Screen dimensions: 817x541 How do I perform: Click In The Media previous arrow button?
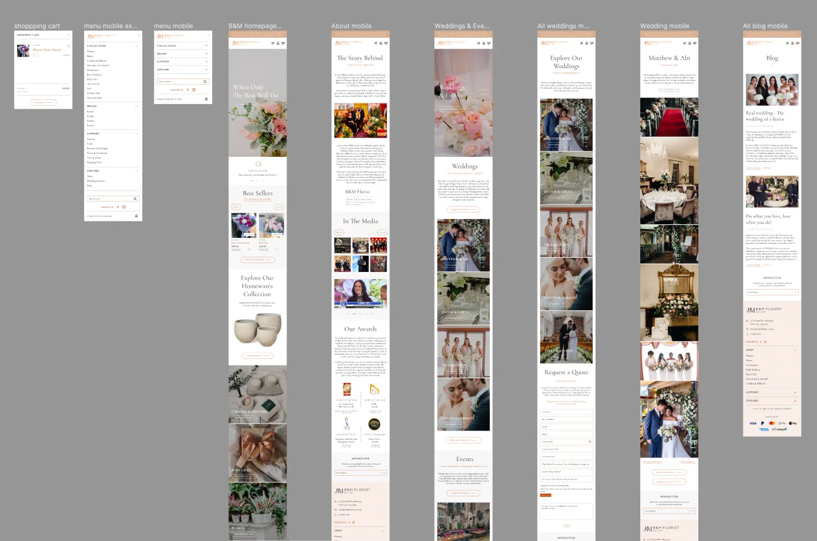coord(339,233)
